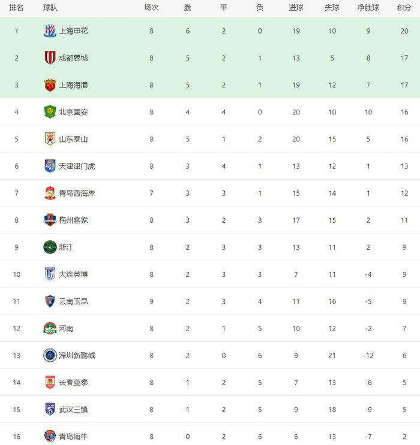Click the Meizhou Hakka (梅州客家) team badge

pos(50,220)
